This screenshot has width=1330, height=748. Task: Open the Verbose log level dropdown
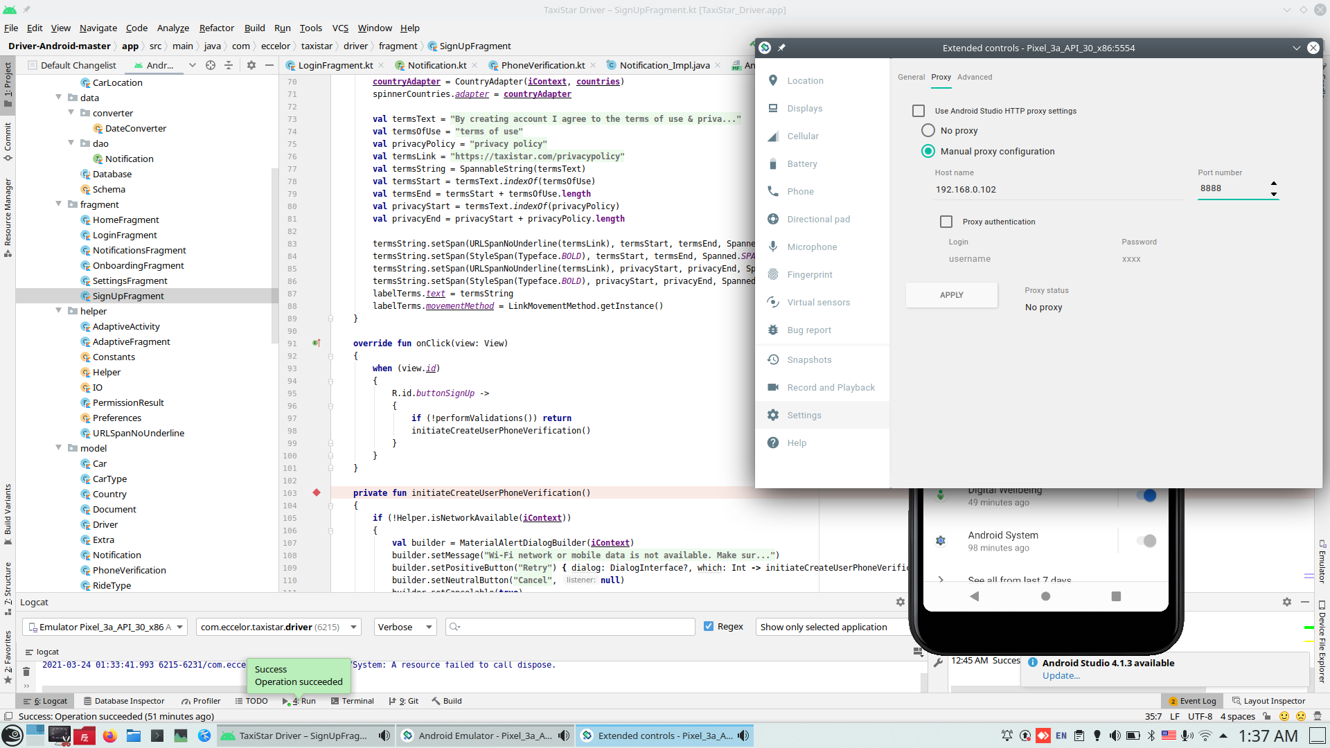pos(405,627)
